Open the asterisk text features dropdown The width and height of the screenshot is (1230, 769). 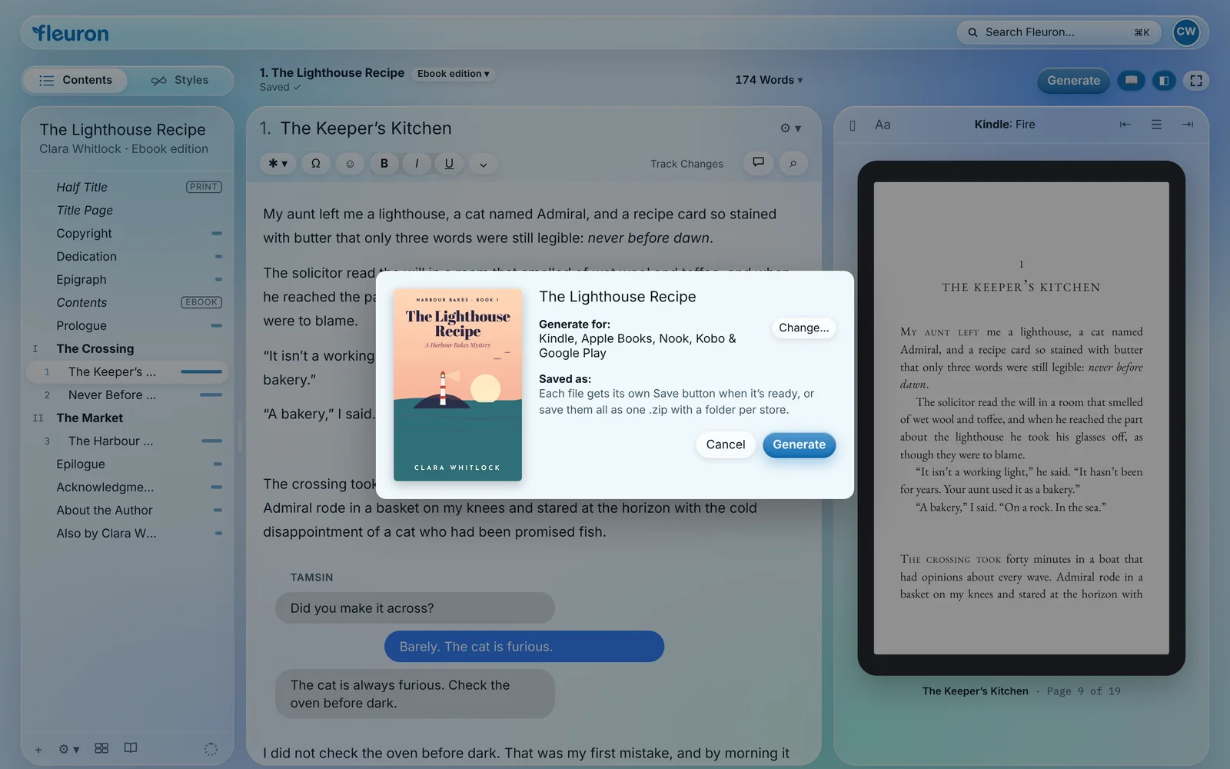pos(278,163)
